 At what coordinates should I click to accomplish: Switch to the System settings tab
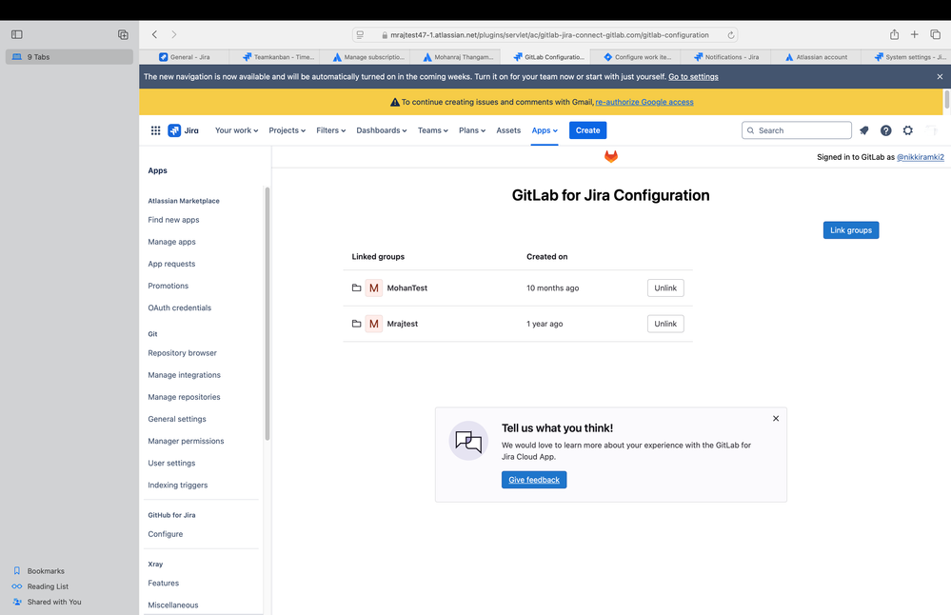[x=906, y=57]
